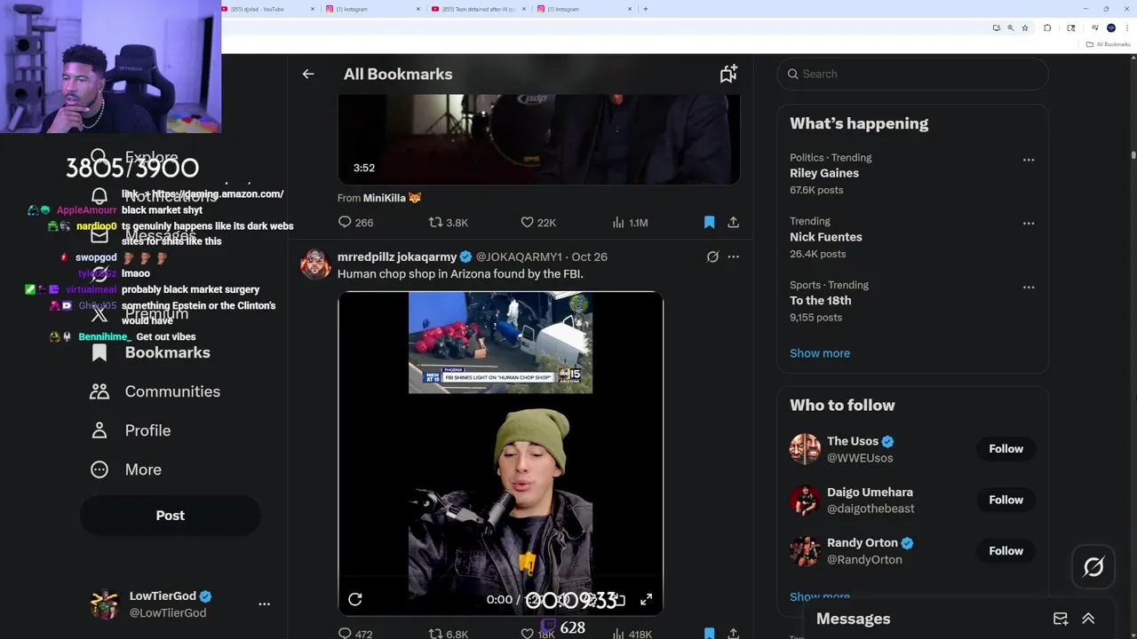1137x639 pixels.
Task: Enter fullscreen on chop shop video
Action: click(x=647, y=600)
